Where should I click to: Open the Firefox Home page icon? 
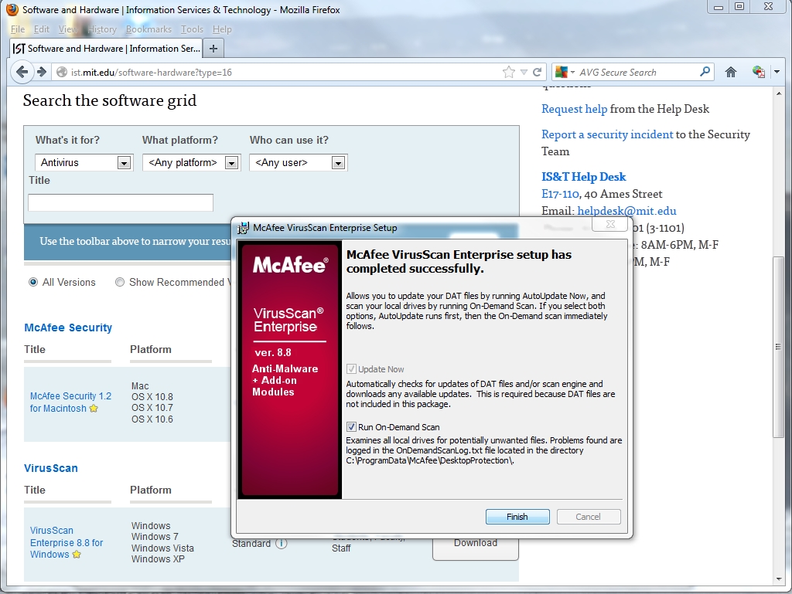tap(730, 72)
